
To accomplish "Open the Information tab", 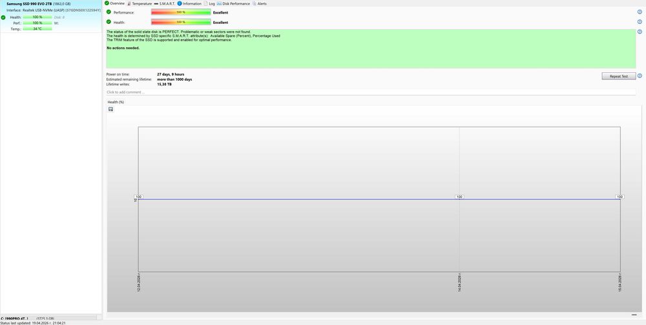I will coord(189,3).
